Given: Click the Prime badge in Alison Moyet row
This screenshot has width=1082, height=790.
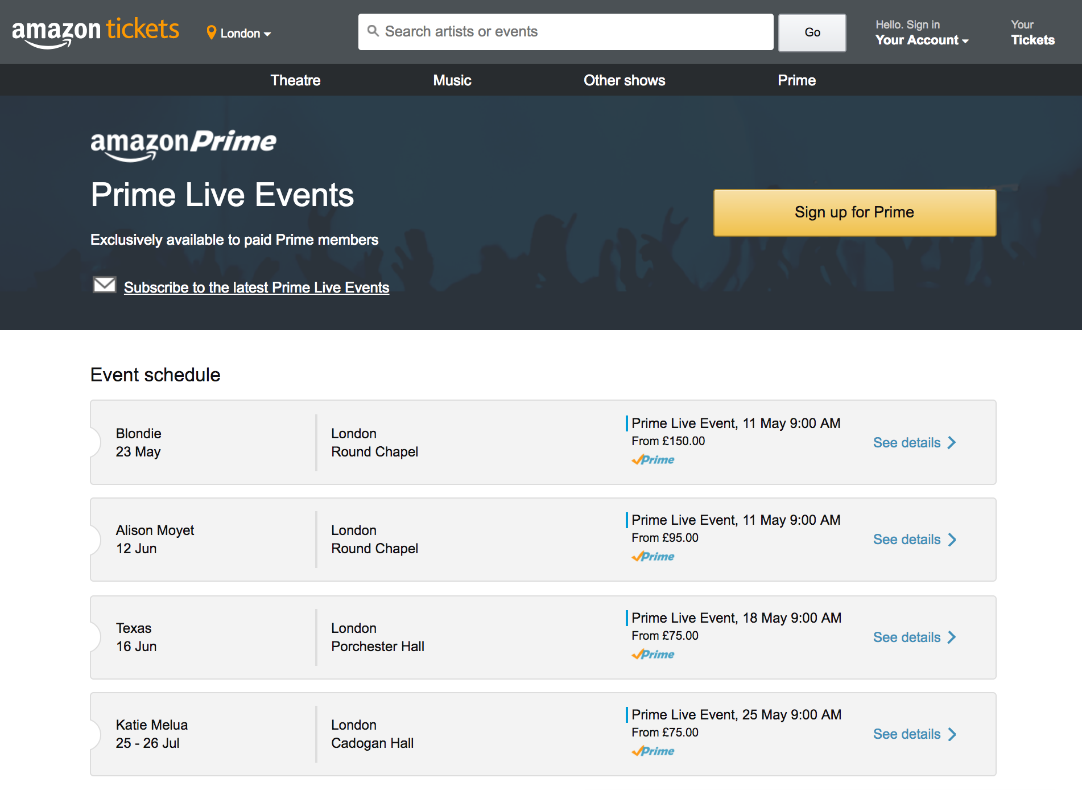Looking at the screenshot, I should pyautogui.click(x=653, y=557).
